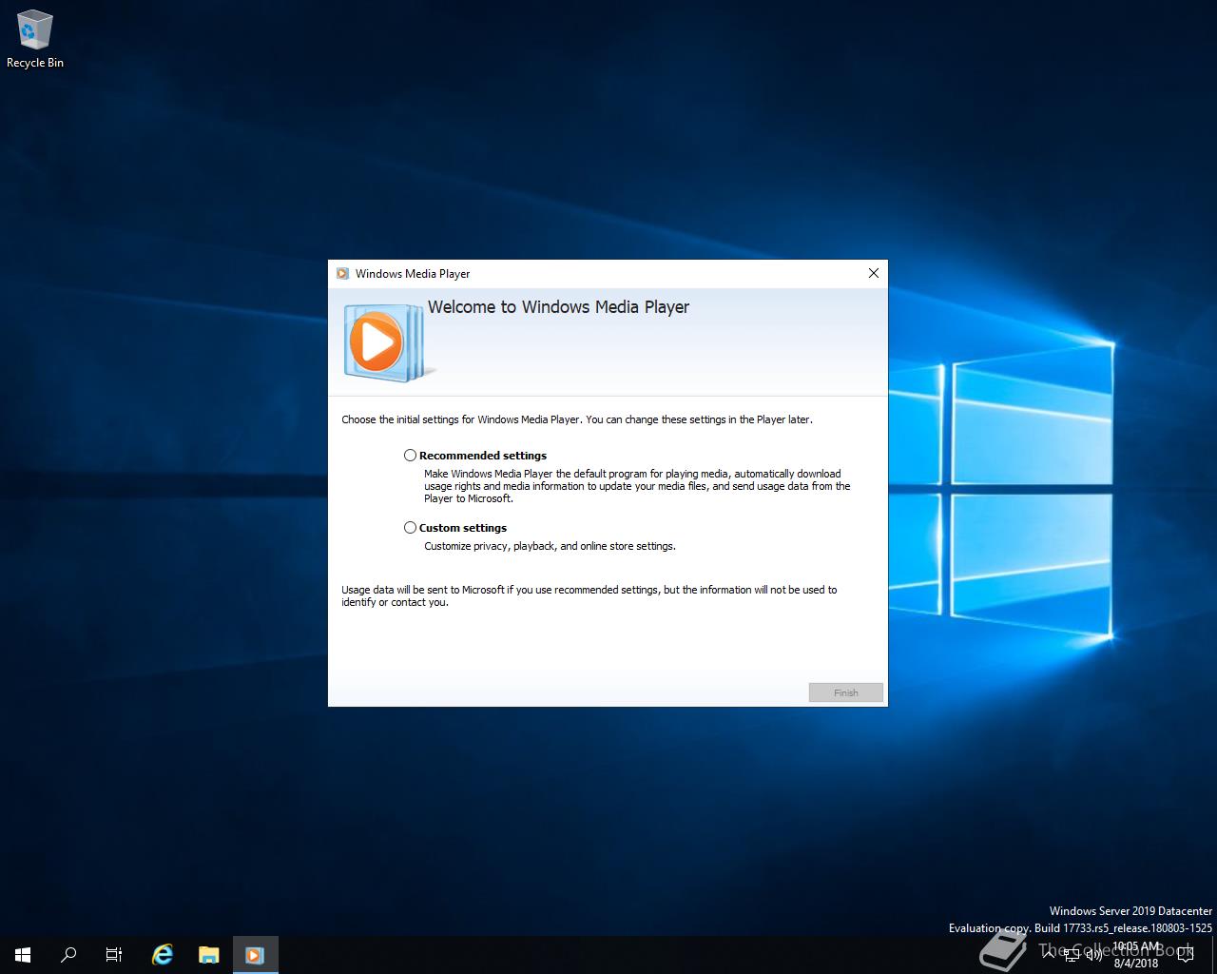Click the network status tray icon

pos(1072,955)
